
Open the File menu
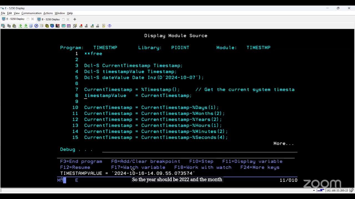point(3,13)
